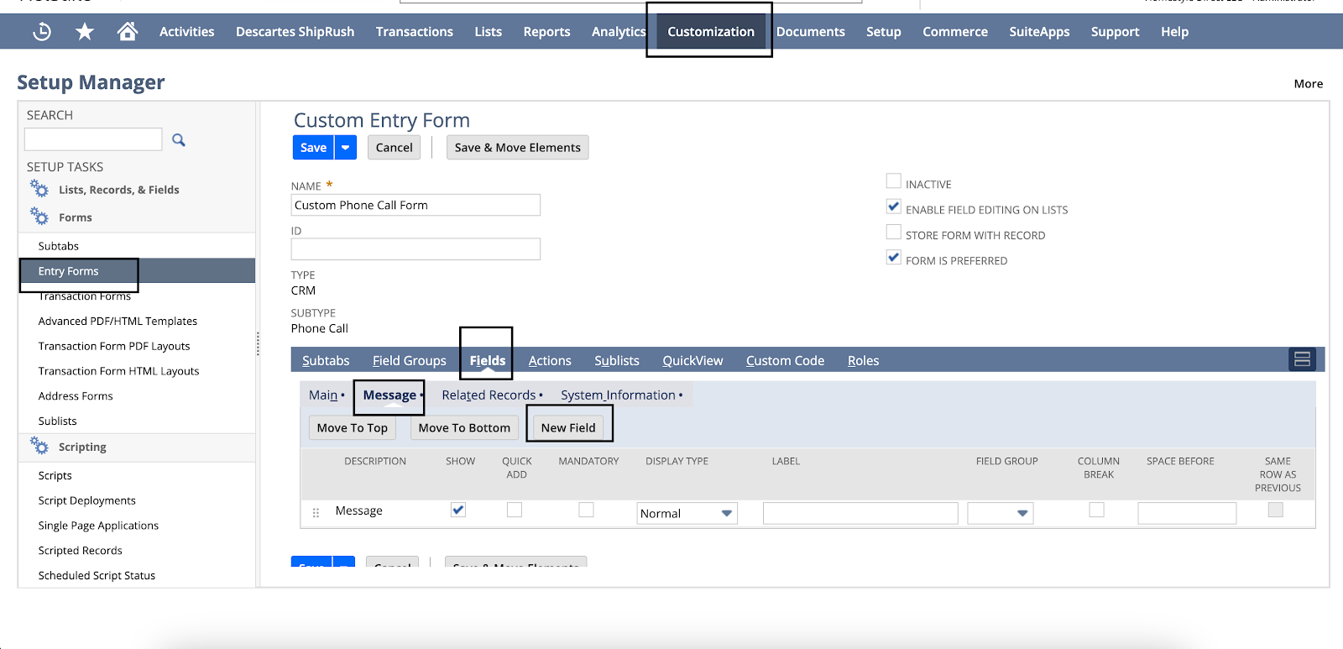Screen dimensions: 1343x649
Task: Open Script Deployments in sidebar
Action: [86, 500]
